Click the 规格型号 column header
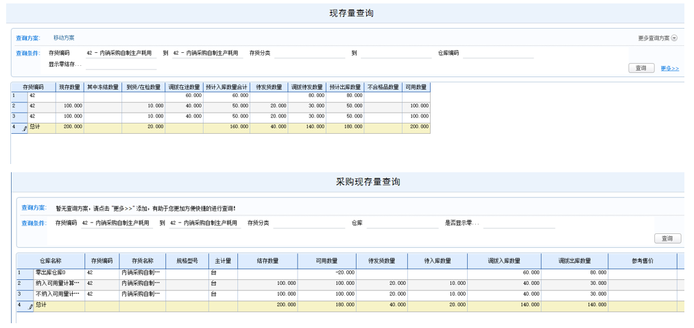This screenshot has height=328, width=694. [x=187, y=261]
